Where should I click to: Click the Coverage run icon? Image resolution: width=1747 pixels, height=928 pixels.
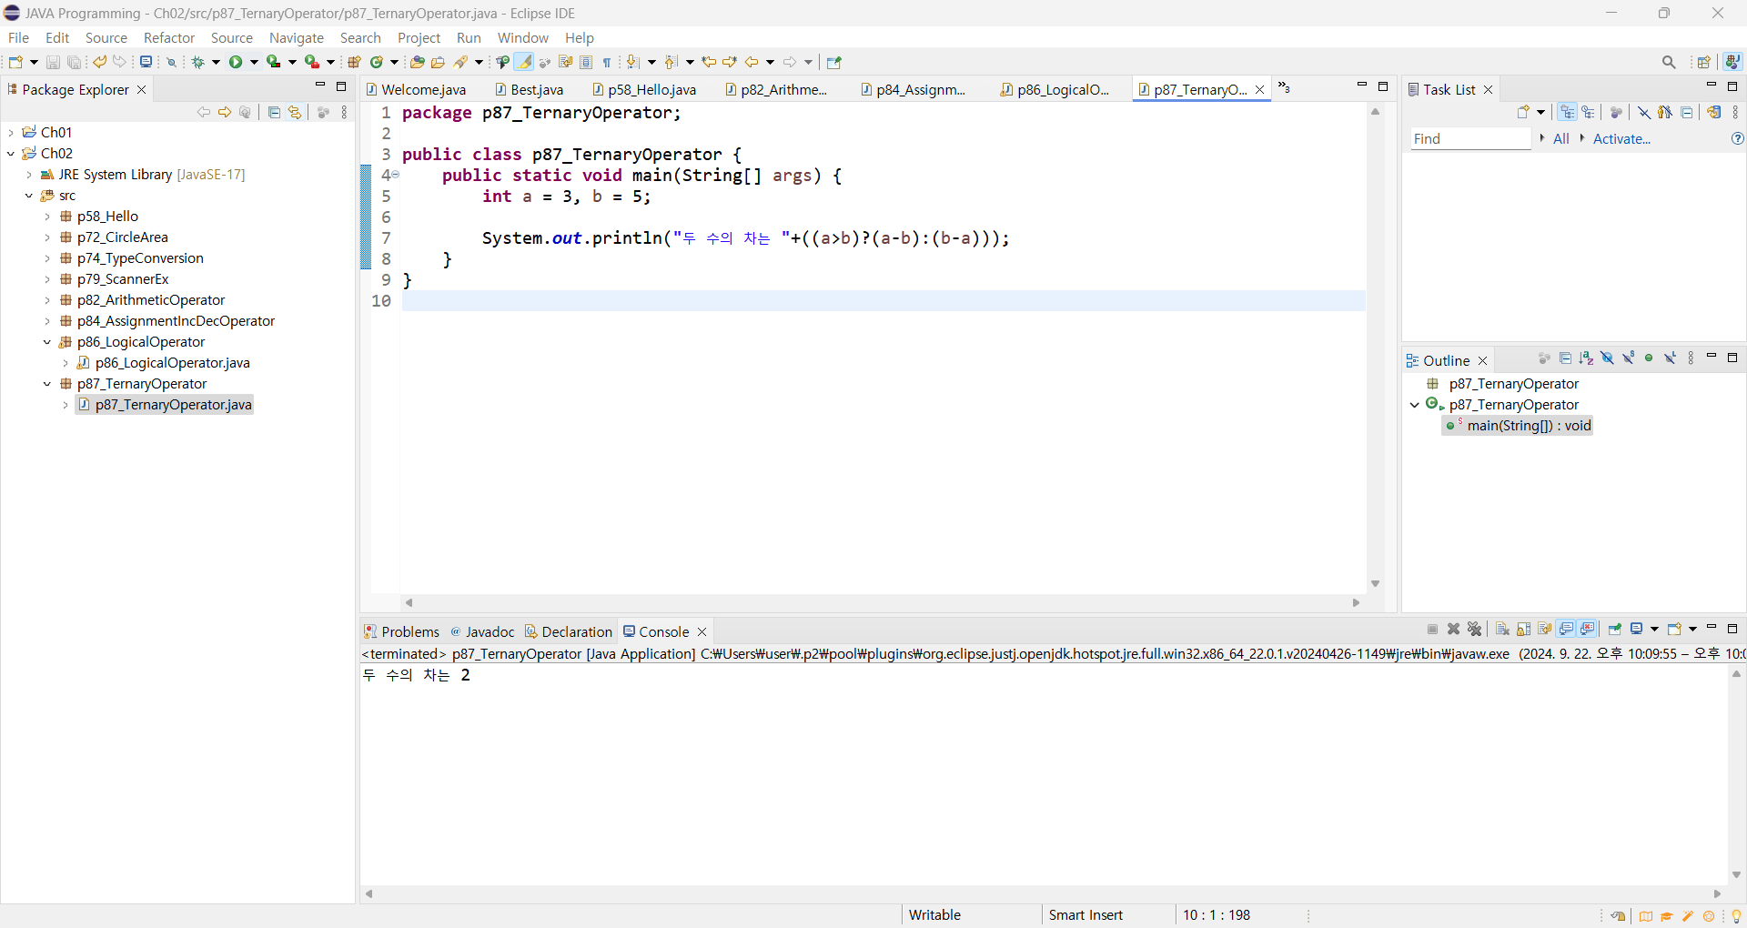point(273,62)
